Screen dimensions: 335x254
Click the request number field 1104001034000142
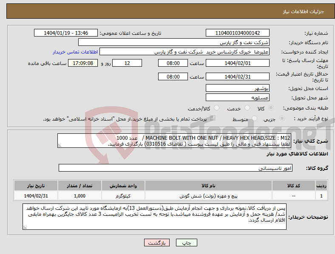point(238,33)
